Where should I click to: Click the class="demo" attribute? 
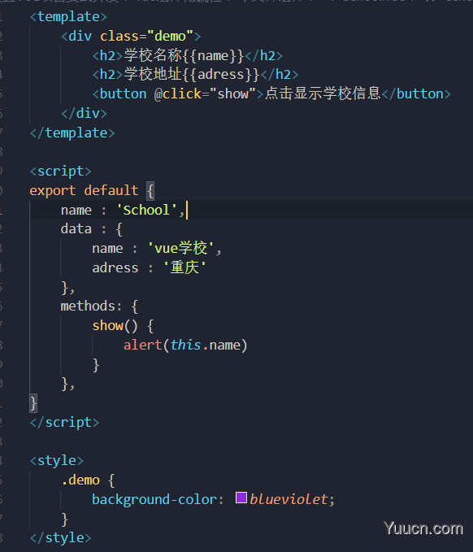tap(147, 37)
